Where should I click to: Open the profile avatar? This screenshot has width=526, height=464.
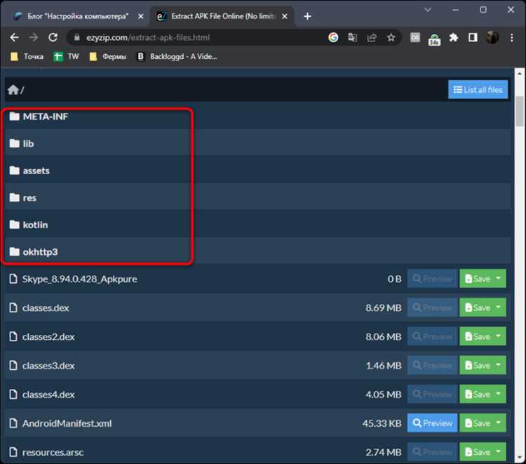tap(492, 37)
